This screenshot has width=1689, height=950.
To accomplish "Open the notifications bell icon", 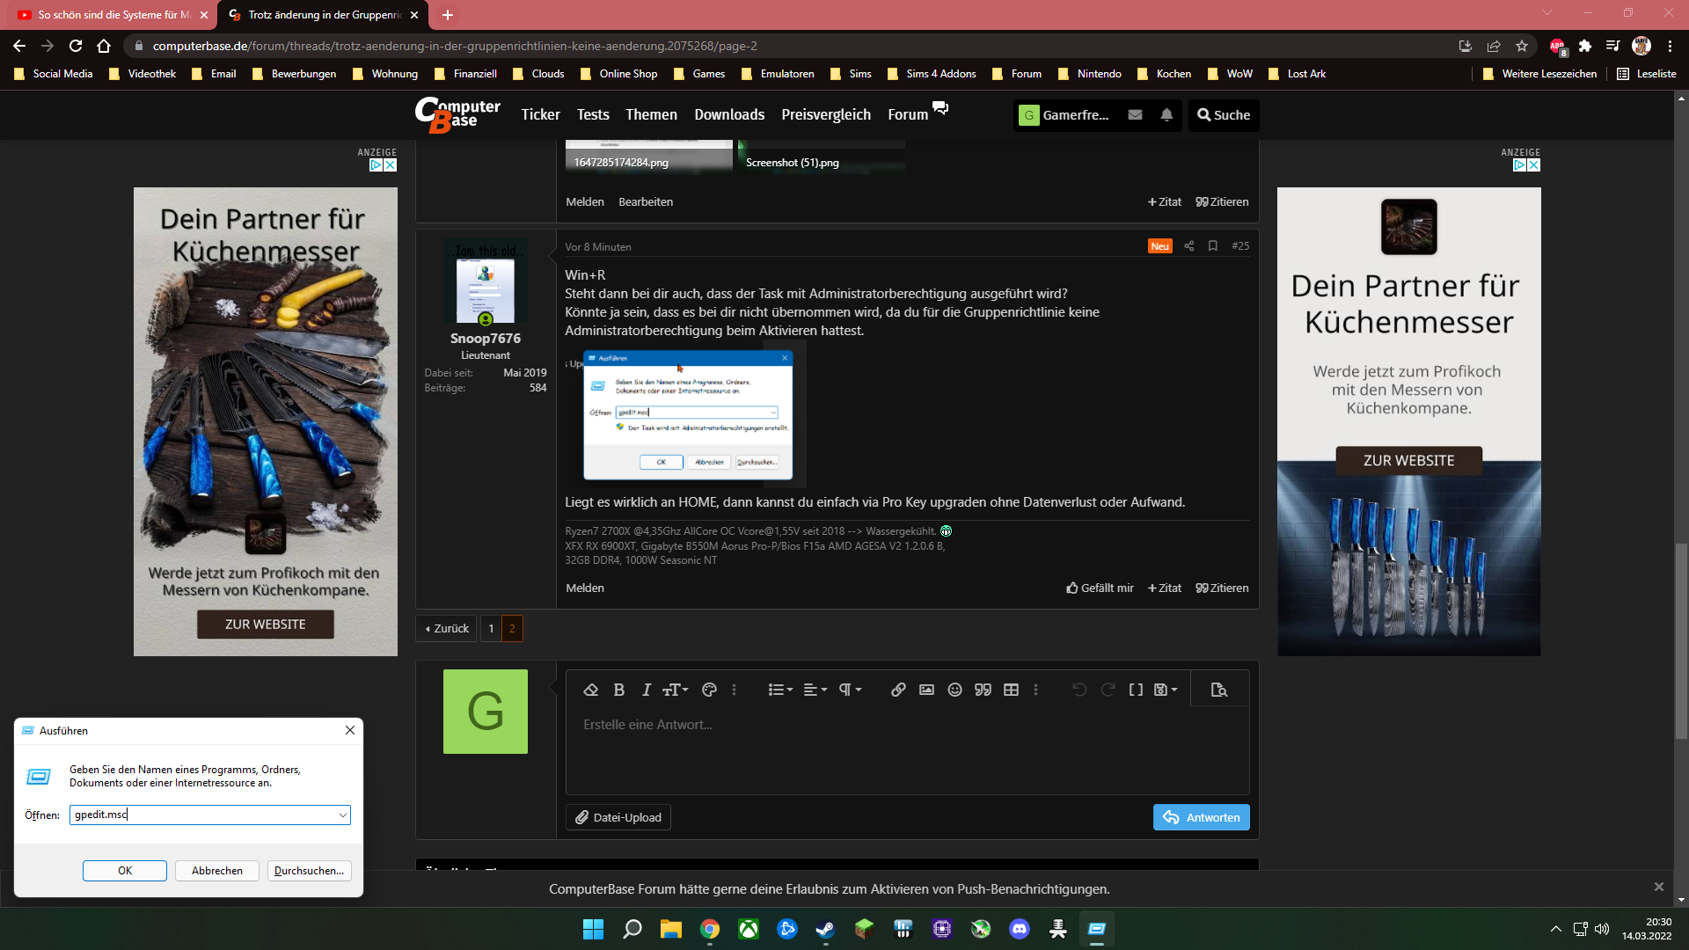I will pos(1166,115).
